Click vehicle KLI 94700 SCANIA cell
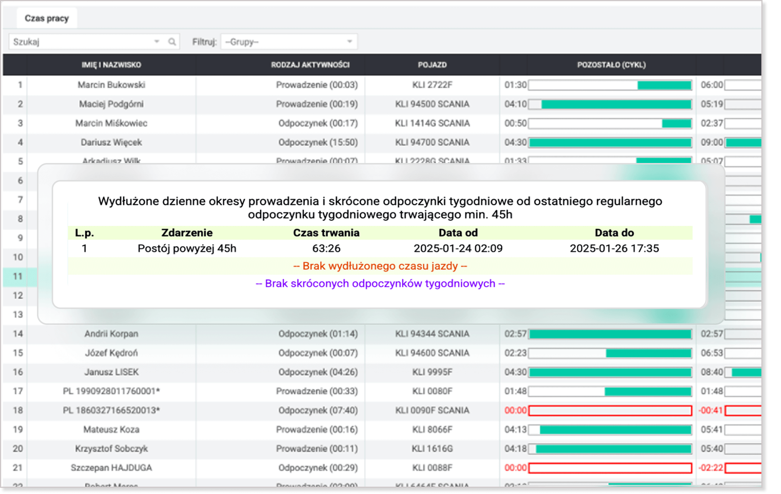781x494 pixels. point(432,142)
